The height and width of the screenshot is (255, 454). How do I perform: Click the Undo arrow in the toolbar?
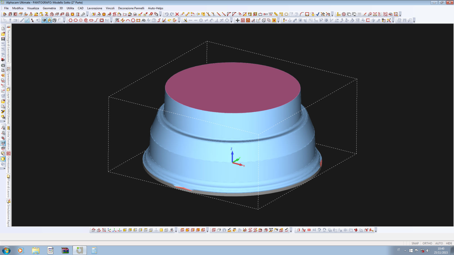tap(166, 14)
